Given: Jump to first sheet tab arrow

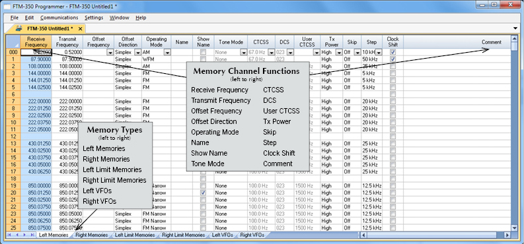Looking at the screenshot, I should (x=9, y=235).
